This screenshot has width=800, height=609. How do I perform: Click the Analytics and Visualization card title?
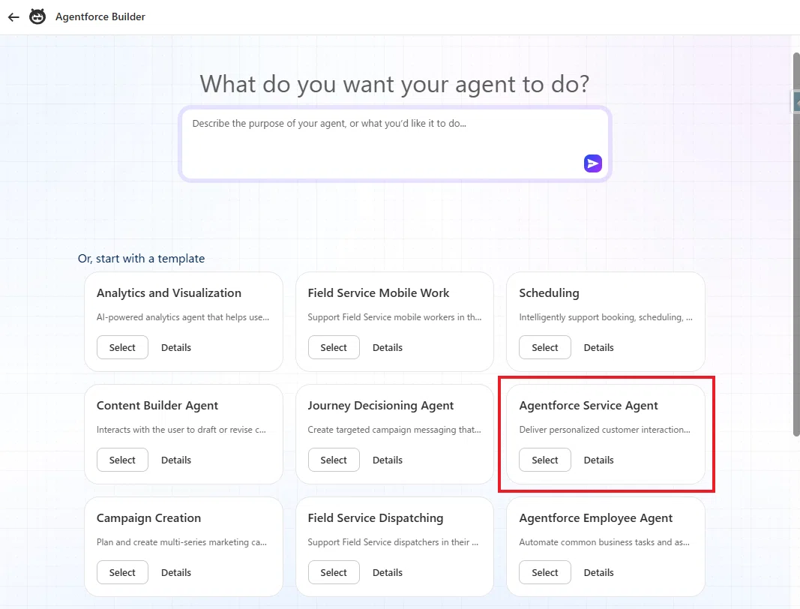tap(169, 293)
